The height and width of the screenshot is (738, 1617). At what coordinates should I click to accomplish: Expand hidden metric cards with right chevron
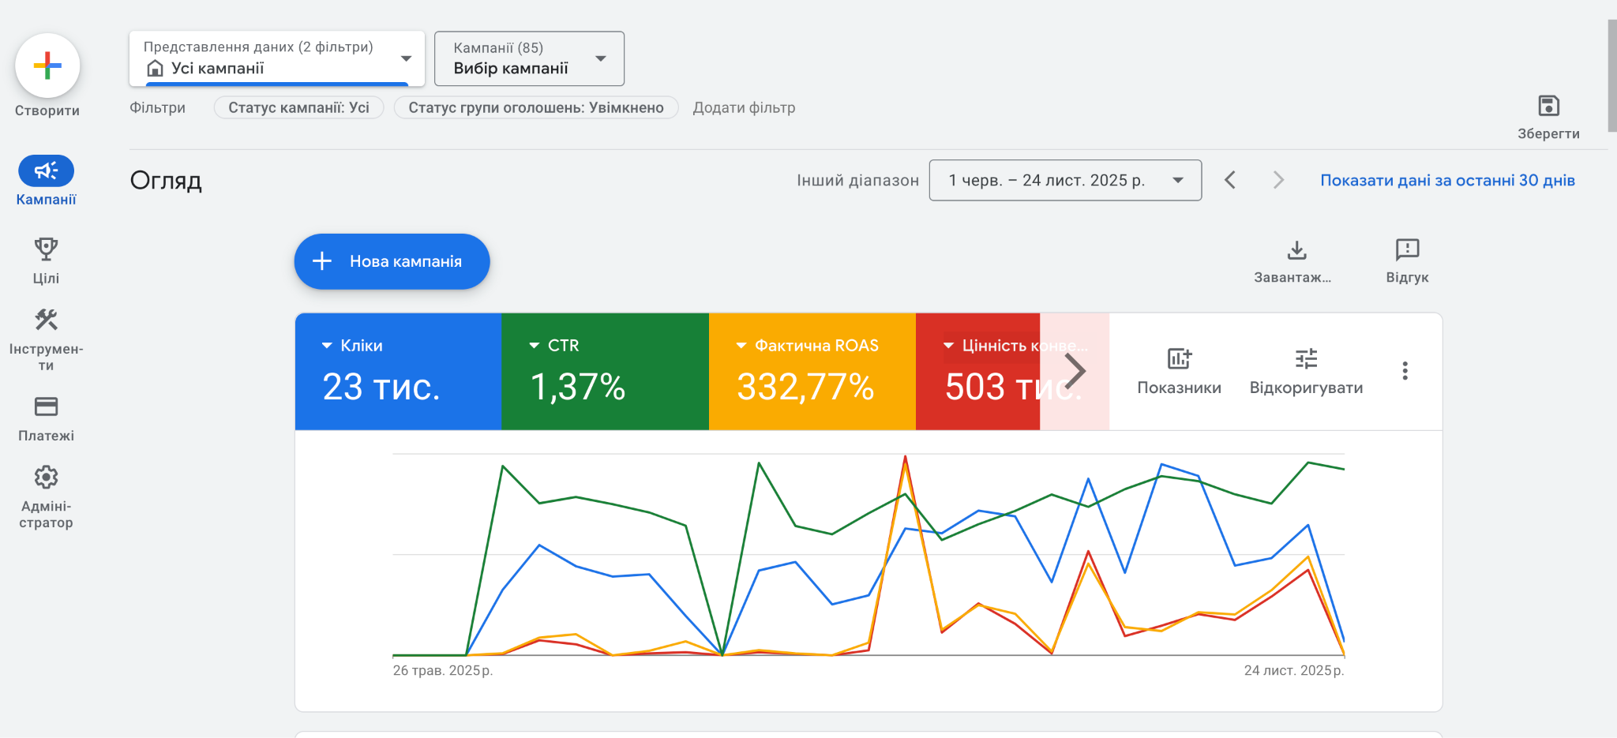click(x=1075, y=370)
